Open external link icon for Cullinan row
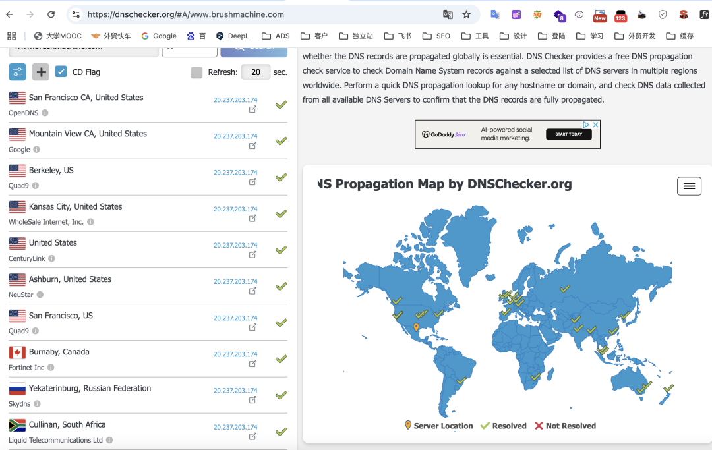The width and height of the screenshot is (712, 450). (252, 437)
